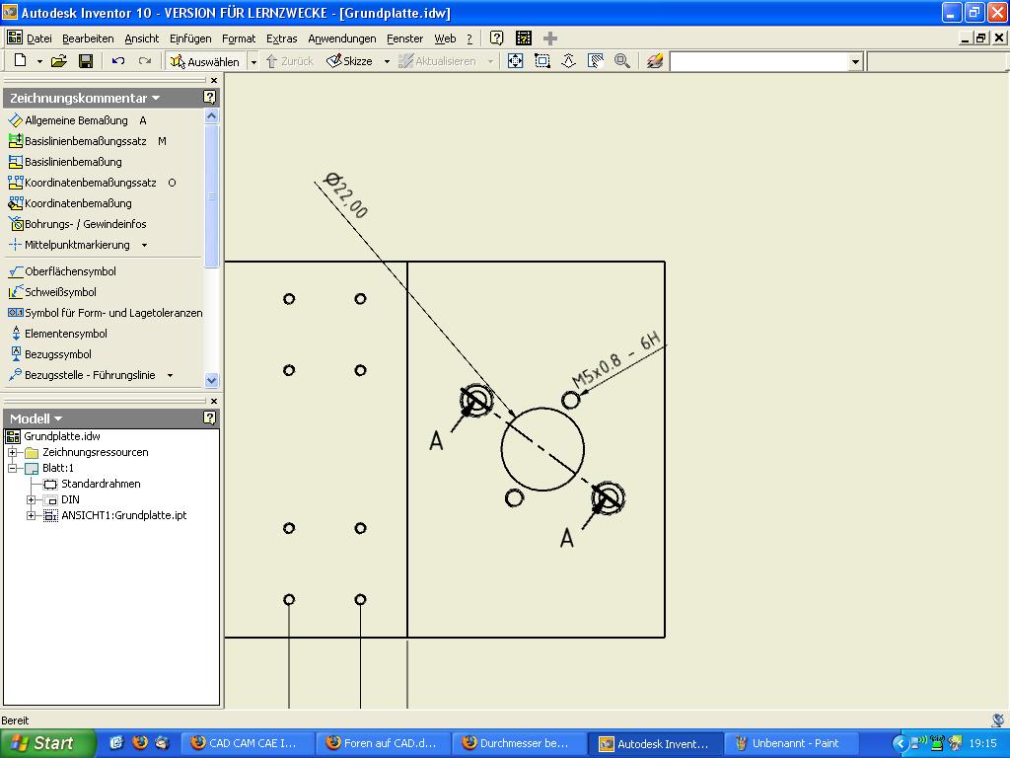Open the dropdown arrow next to New icon
The height and width of the screenshot is (758, 1010).
pyautogui.click(x=39, y=61)
